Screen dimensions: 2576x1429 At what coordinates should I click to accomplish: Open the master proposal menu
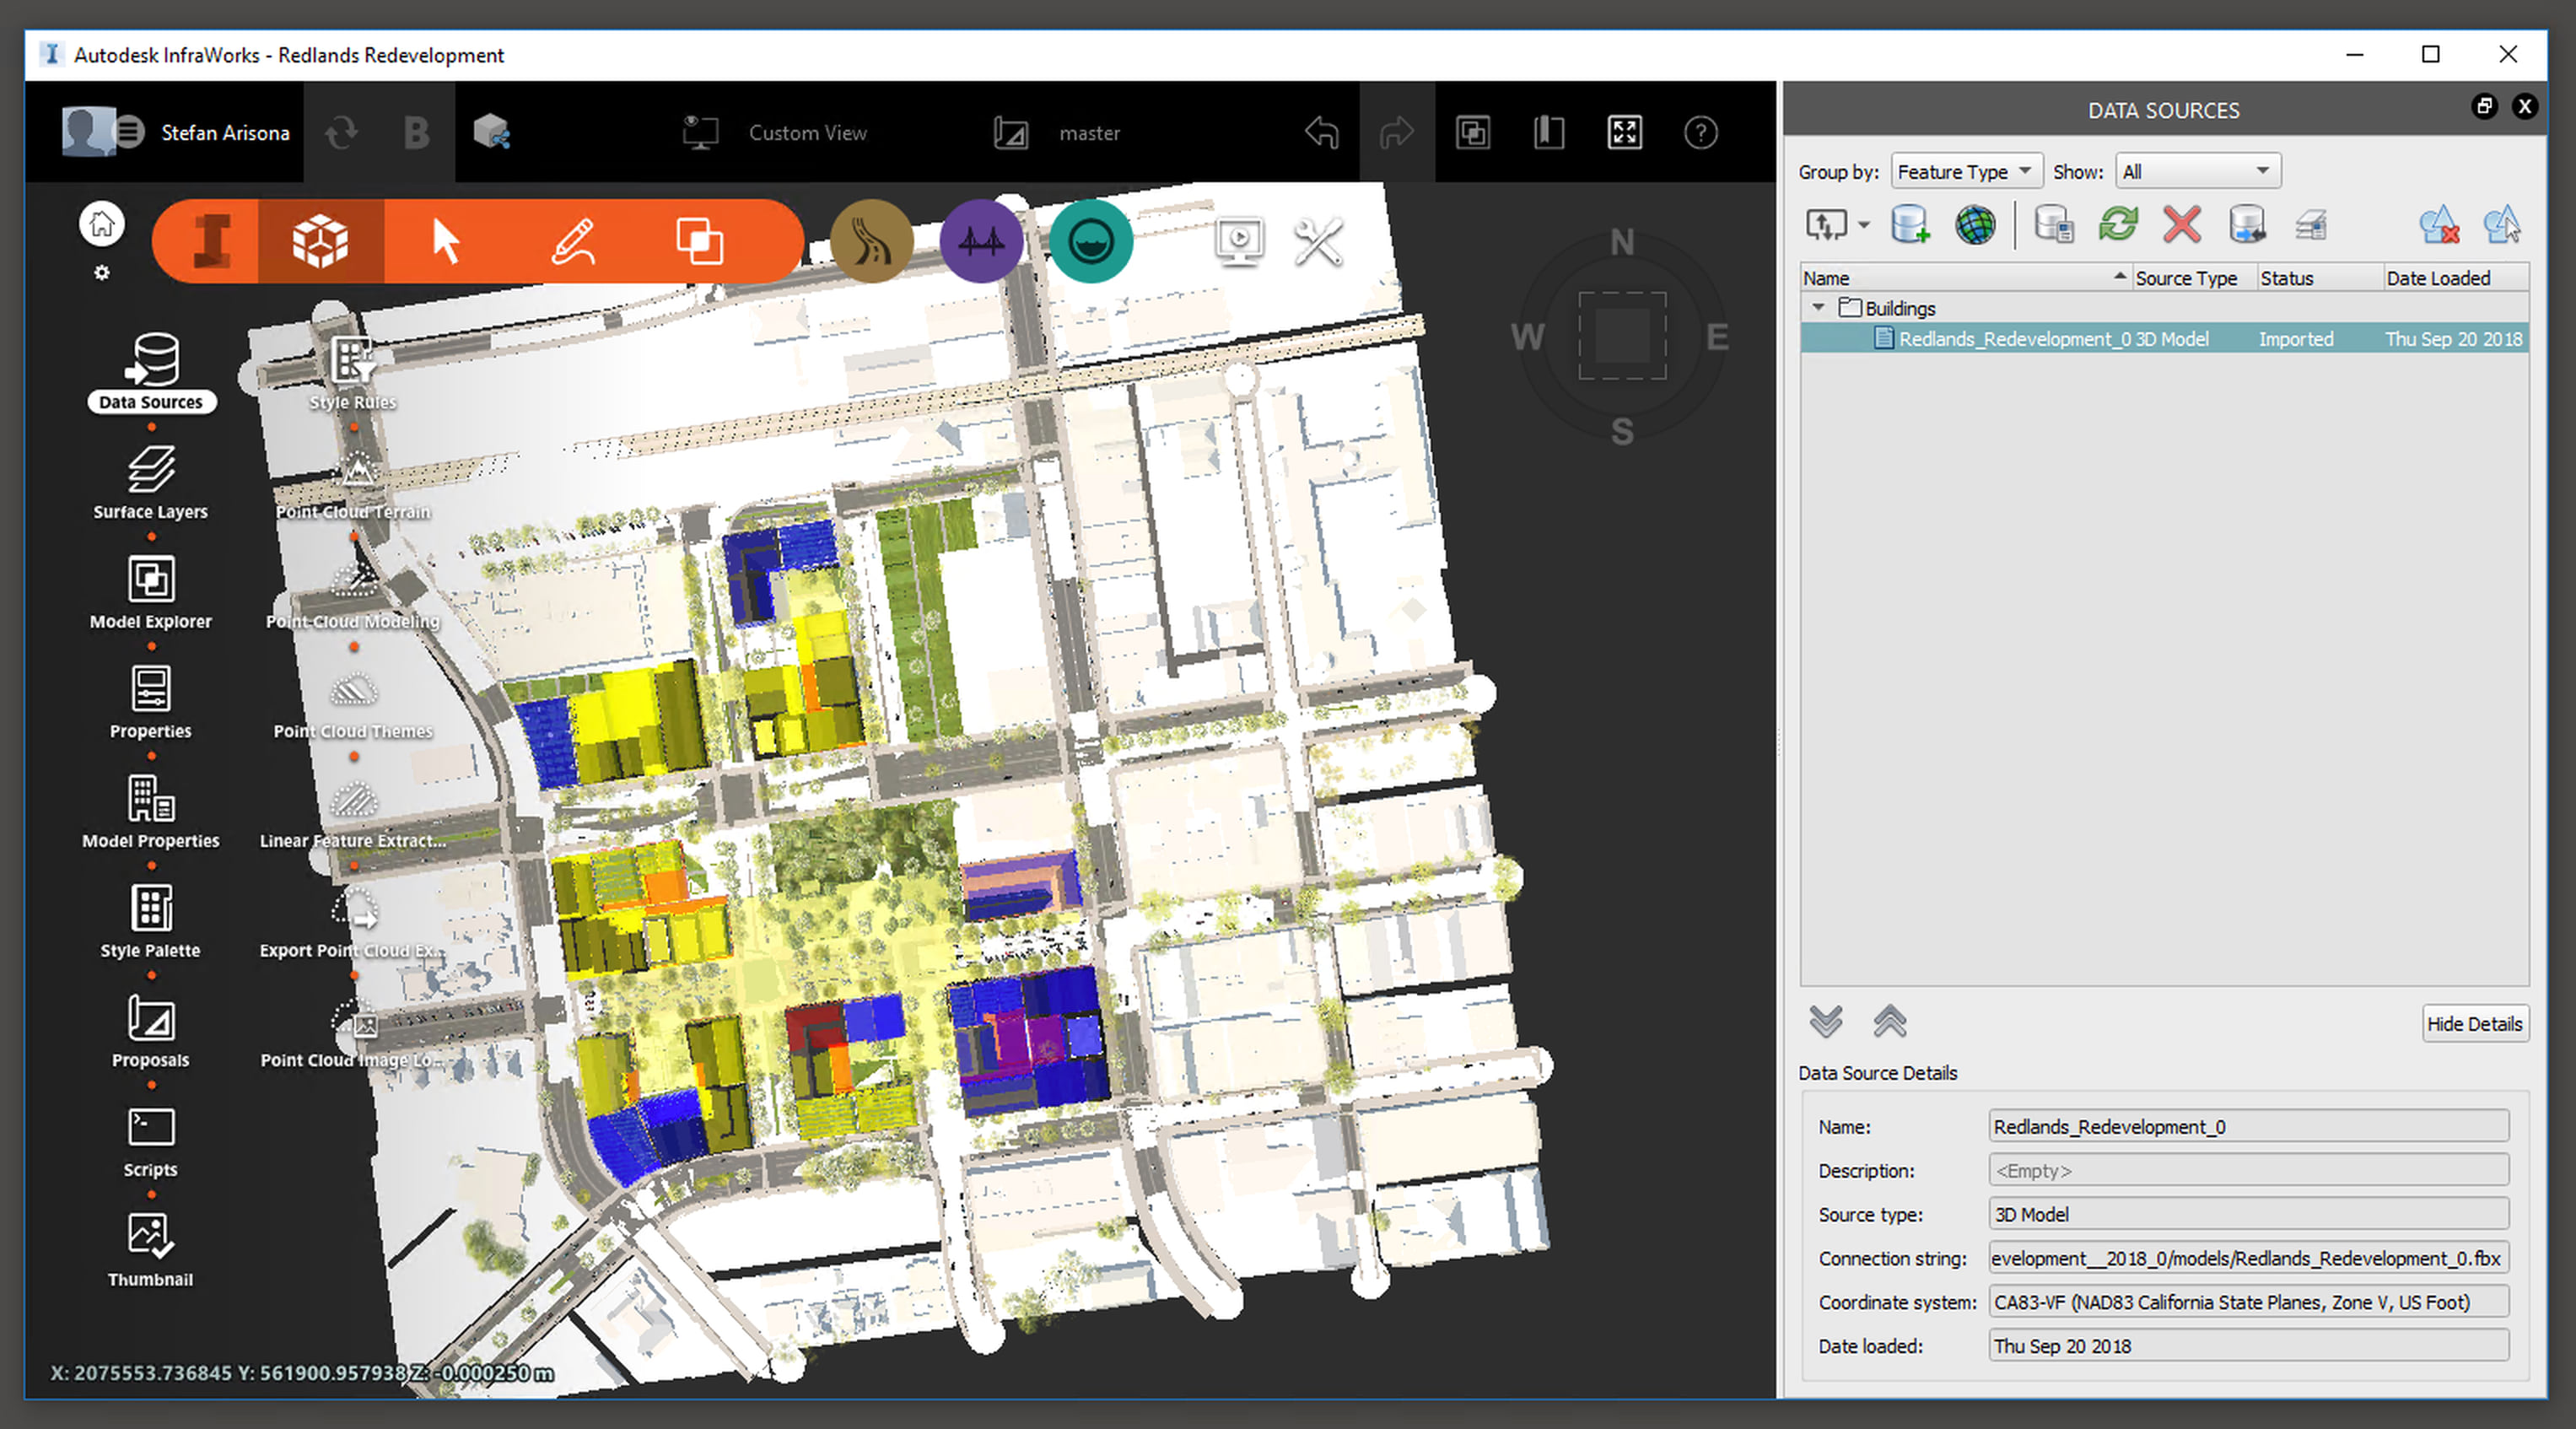point(1088,132)
